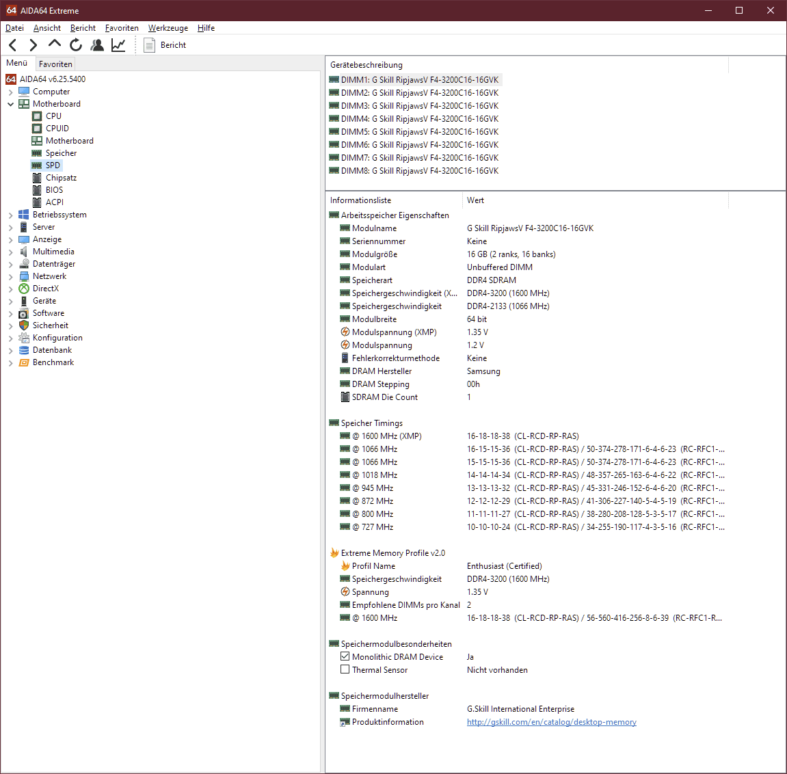Click the Informationsliste column header
The image size is (787, 774).
[x=394, y=200]
